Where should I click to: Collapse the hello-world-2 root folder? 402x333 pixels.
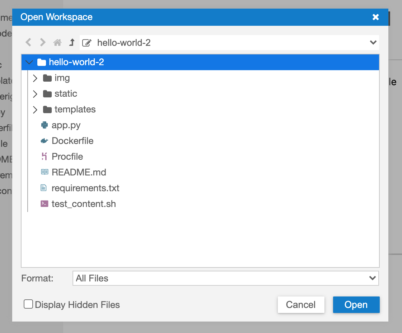point(29,62)
